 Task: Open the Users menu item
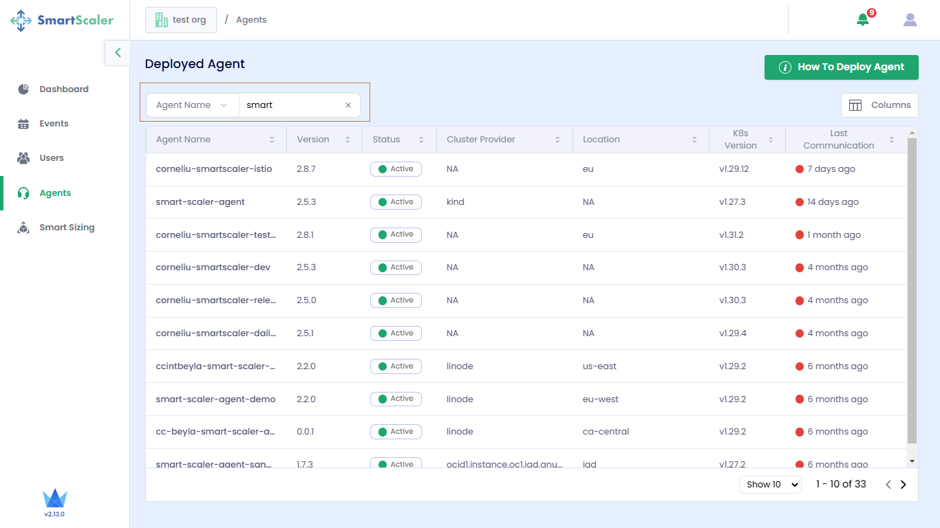(x=52, y=158)
